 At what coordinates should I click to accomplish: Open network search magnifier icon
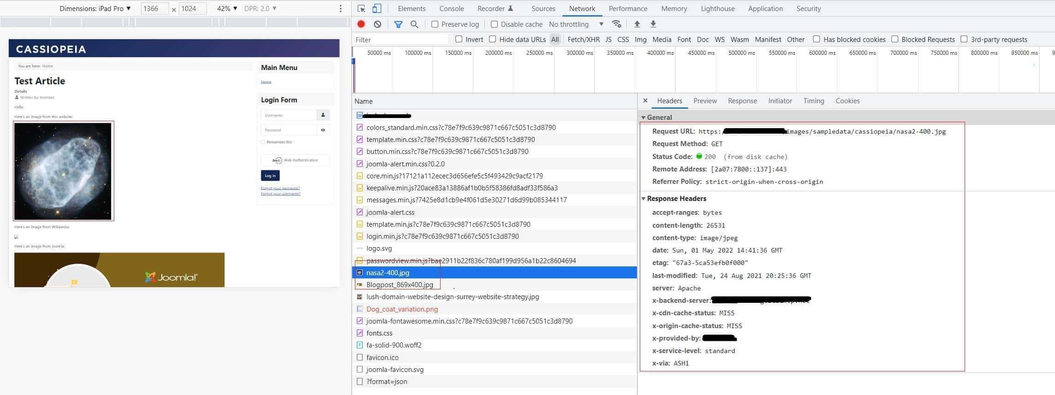coord(414,24)
